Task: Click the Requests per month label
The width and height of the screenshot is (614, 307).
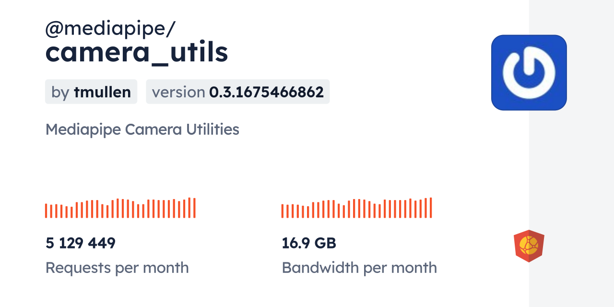Action: [117, 267]
